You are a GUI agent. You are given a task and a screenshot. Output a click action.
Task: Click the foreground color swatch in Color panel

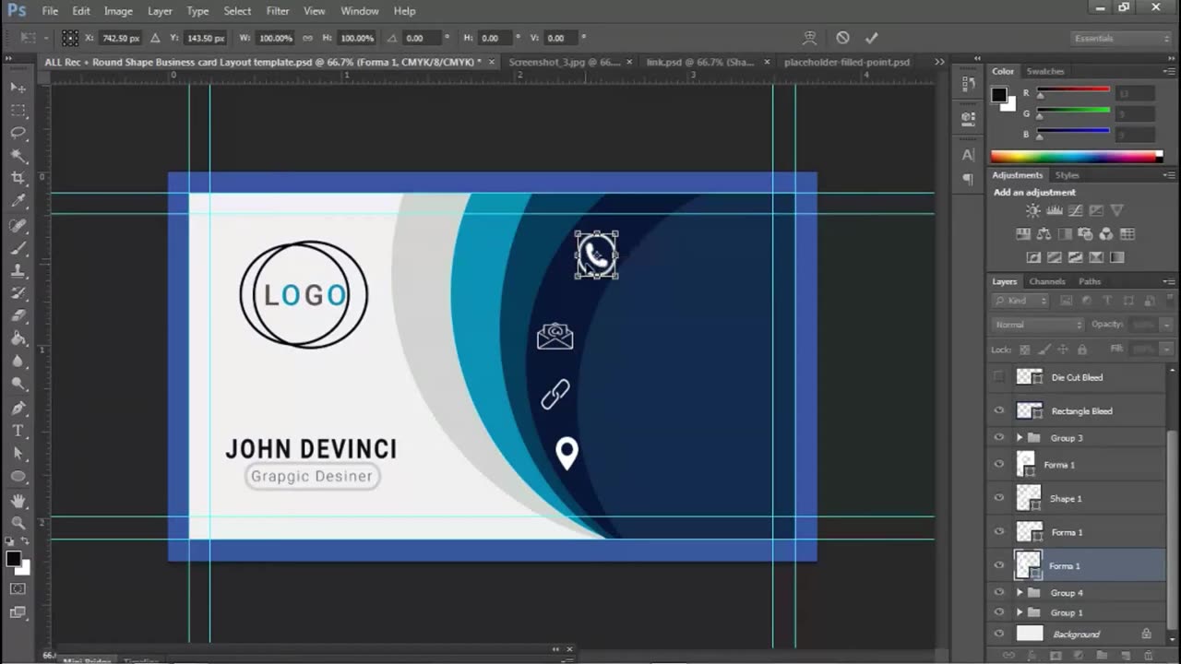(998, 94)
